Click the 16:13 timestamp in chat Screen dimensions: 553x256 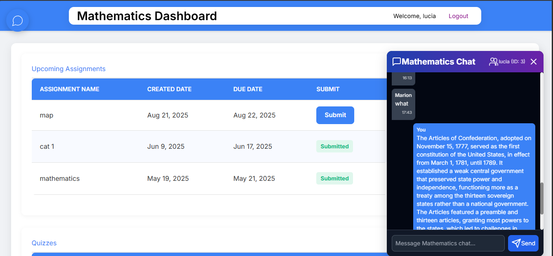tap(407, 78)
